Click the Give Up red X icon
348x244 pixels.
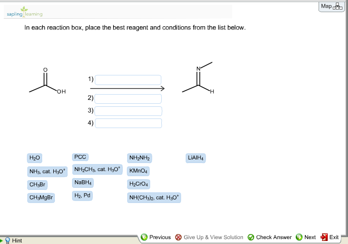178,237
